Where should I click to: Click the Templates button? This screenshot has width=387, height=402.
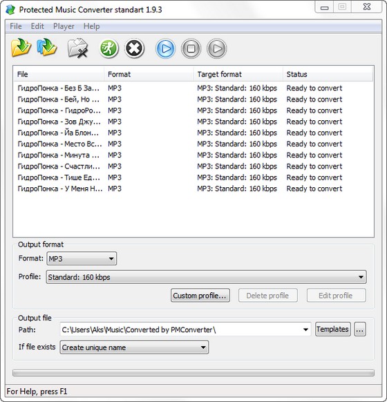tap(333, 329)
